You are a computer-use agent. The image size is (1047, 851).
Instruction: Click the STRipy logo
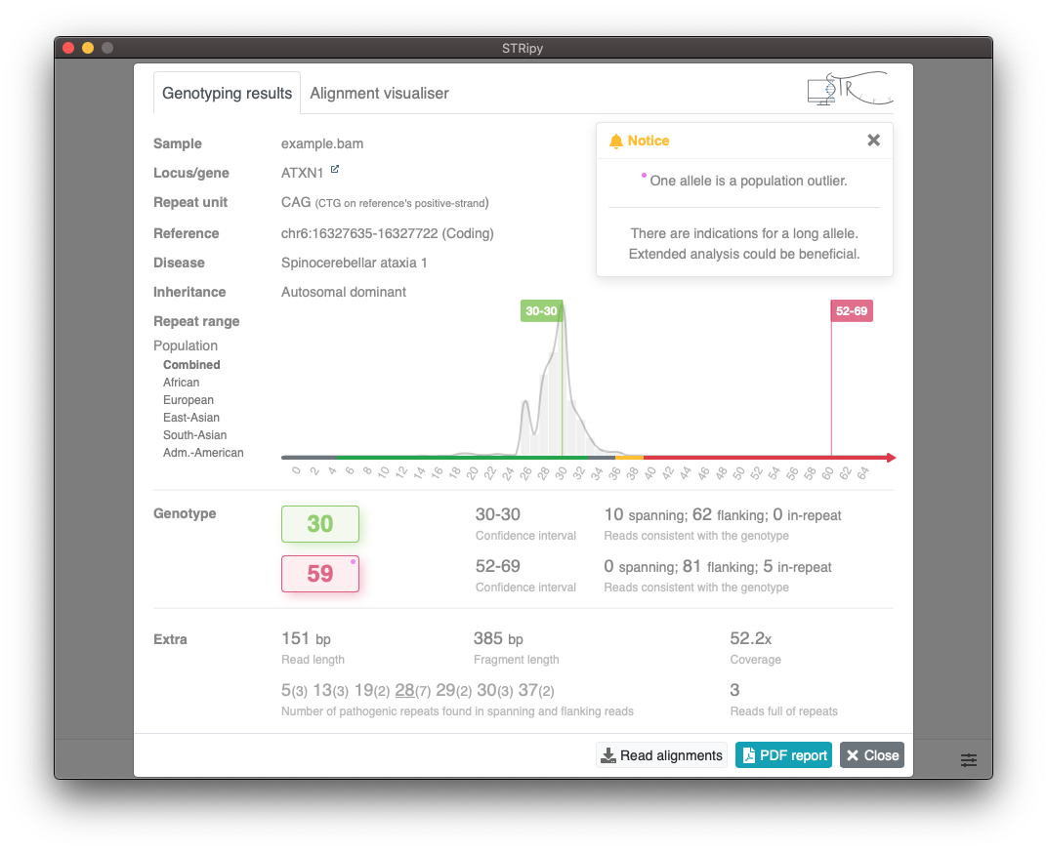(849, 90)
